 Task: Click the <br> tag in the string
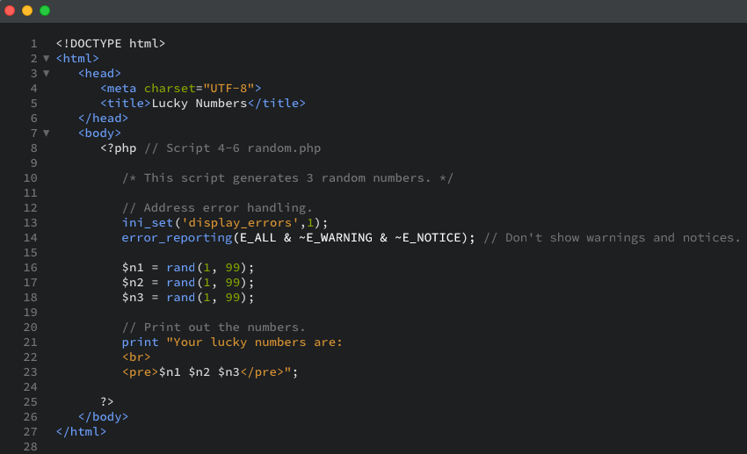pos(136,357)
